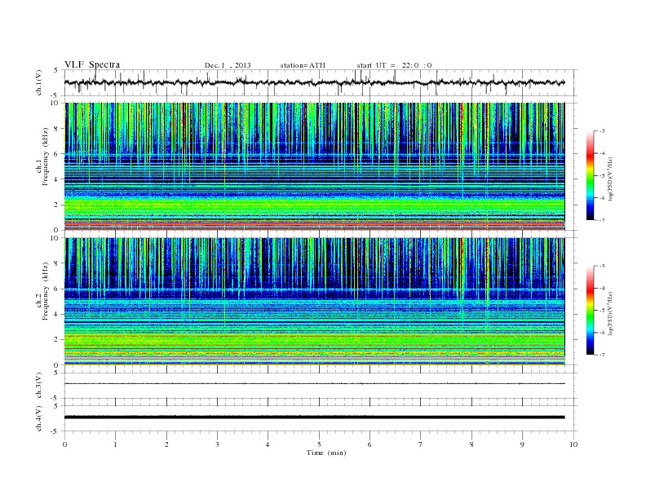Click inside the ch.2 spectrogram panel
The image size is (646, 499).
314,302
